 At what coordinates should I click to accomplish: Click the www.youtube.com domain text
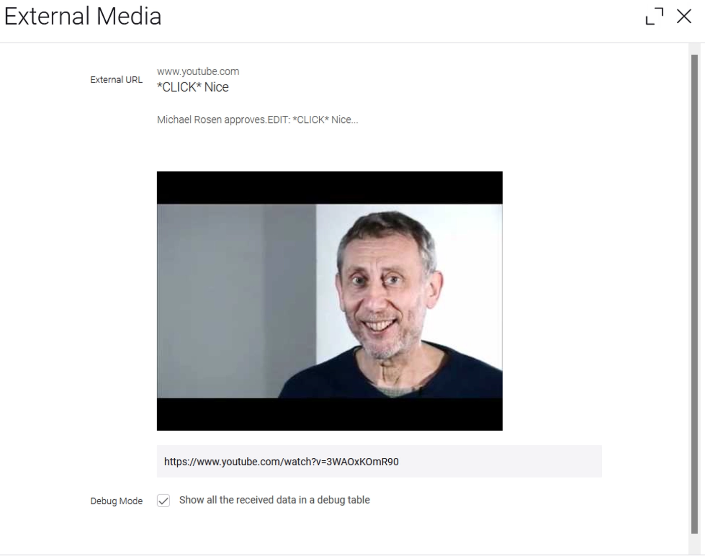198,72
